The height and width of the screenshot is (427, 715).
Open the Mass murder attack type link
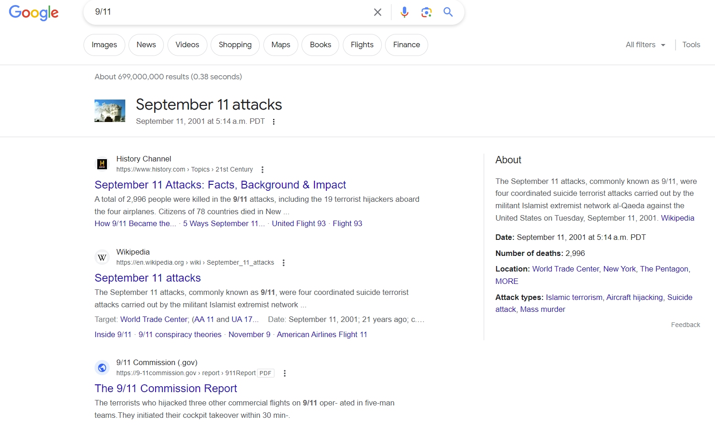tap(542, 310)
